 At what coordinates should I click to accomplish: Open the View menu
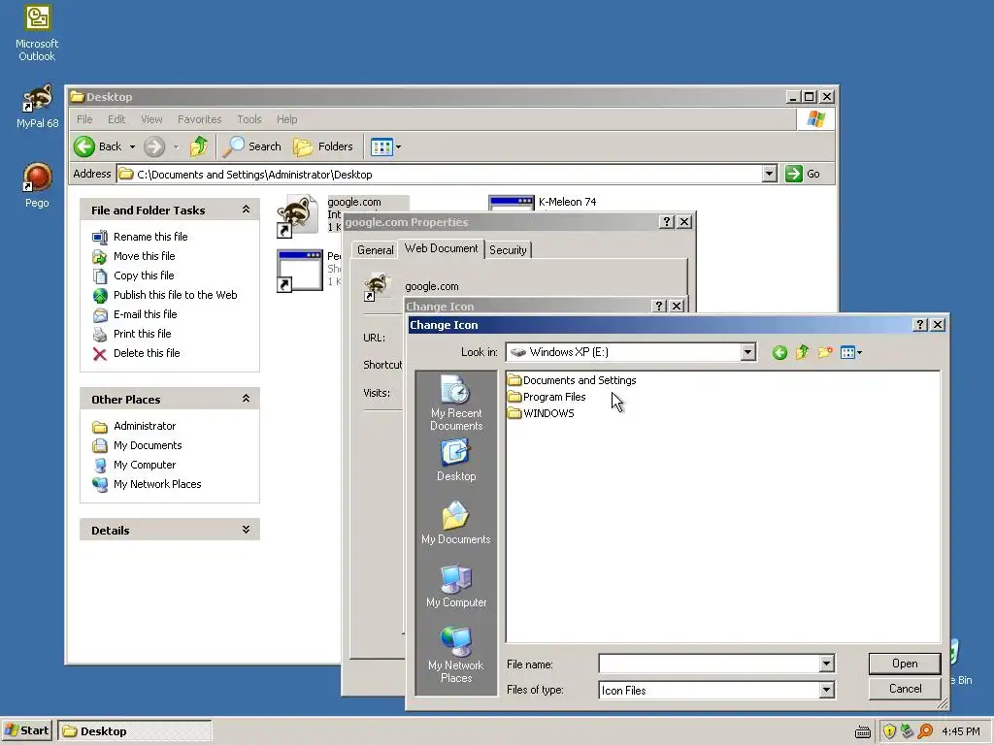click(x=151, y=119)
